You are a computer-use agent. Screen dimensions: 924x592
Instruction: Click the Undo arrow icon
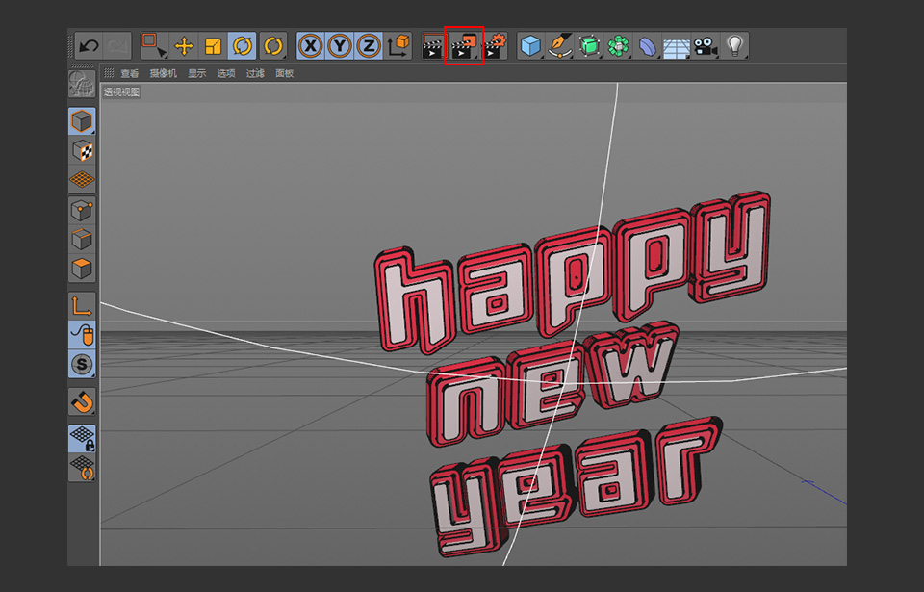pos(89,46)
